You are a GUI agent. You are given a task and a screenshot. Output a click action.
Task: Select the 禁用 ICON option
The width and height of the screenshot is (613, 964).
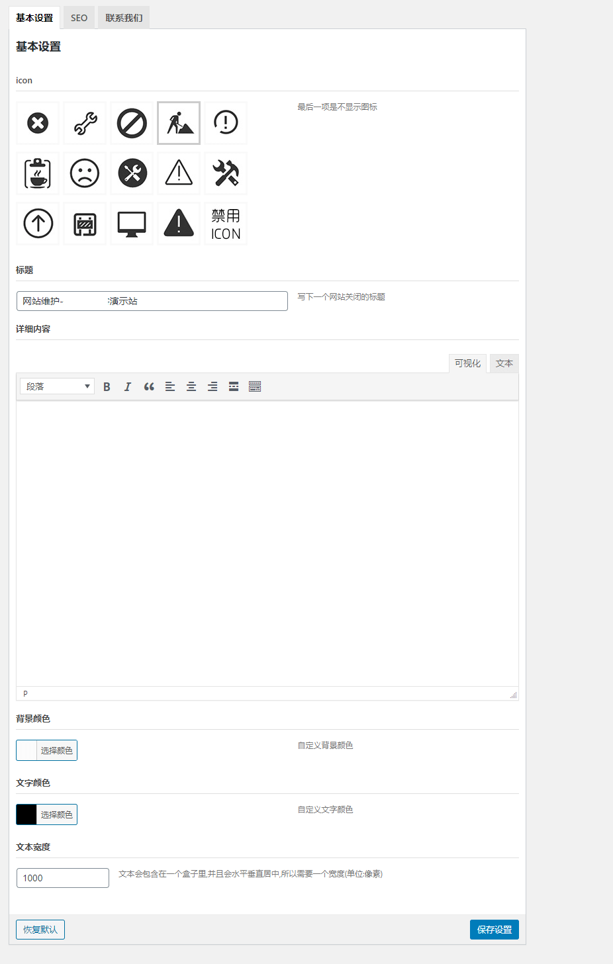pyautogui.click(x=226, y=224)
